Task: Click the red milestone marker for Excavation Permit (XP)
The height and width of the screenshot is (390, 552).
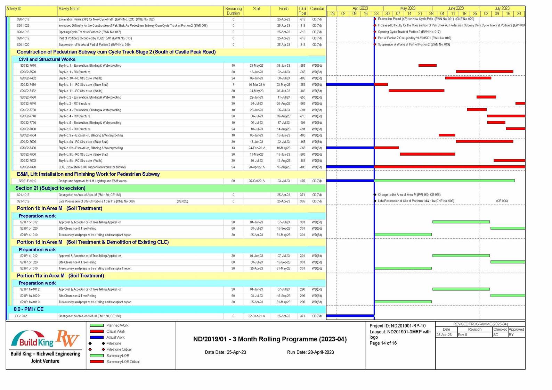Action: coord(375,19)
